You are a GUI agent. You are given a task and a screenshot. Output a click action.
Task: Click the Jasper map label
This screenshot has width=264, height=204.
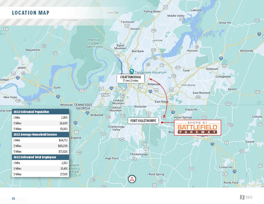(22, 68)
